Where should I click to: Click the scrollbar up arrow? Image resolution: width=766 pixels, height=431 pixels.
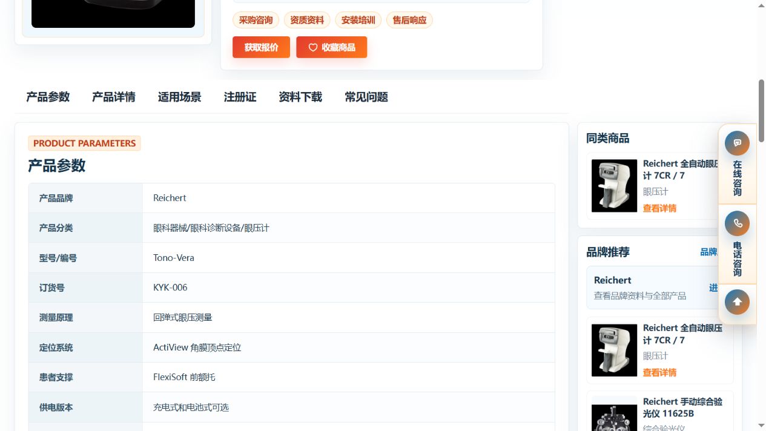[761, 5]
